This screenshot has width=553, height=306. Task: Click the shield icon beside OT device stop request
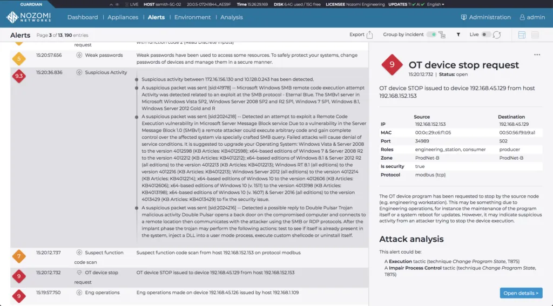[79, 273]
